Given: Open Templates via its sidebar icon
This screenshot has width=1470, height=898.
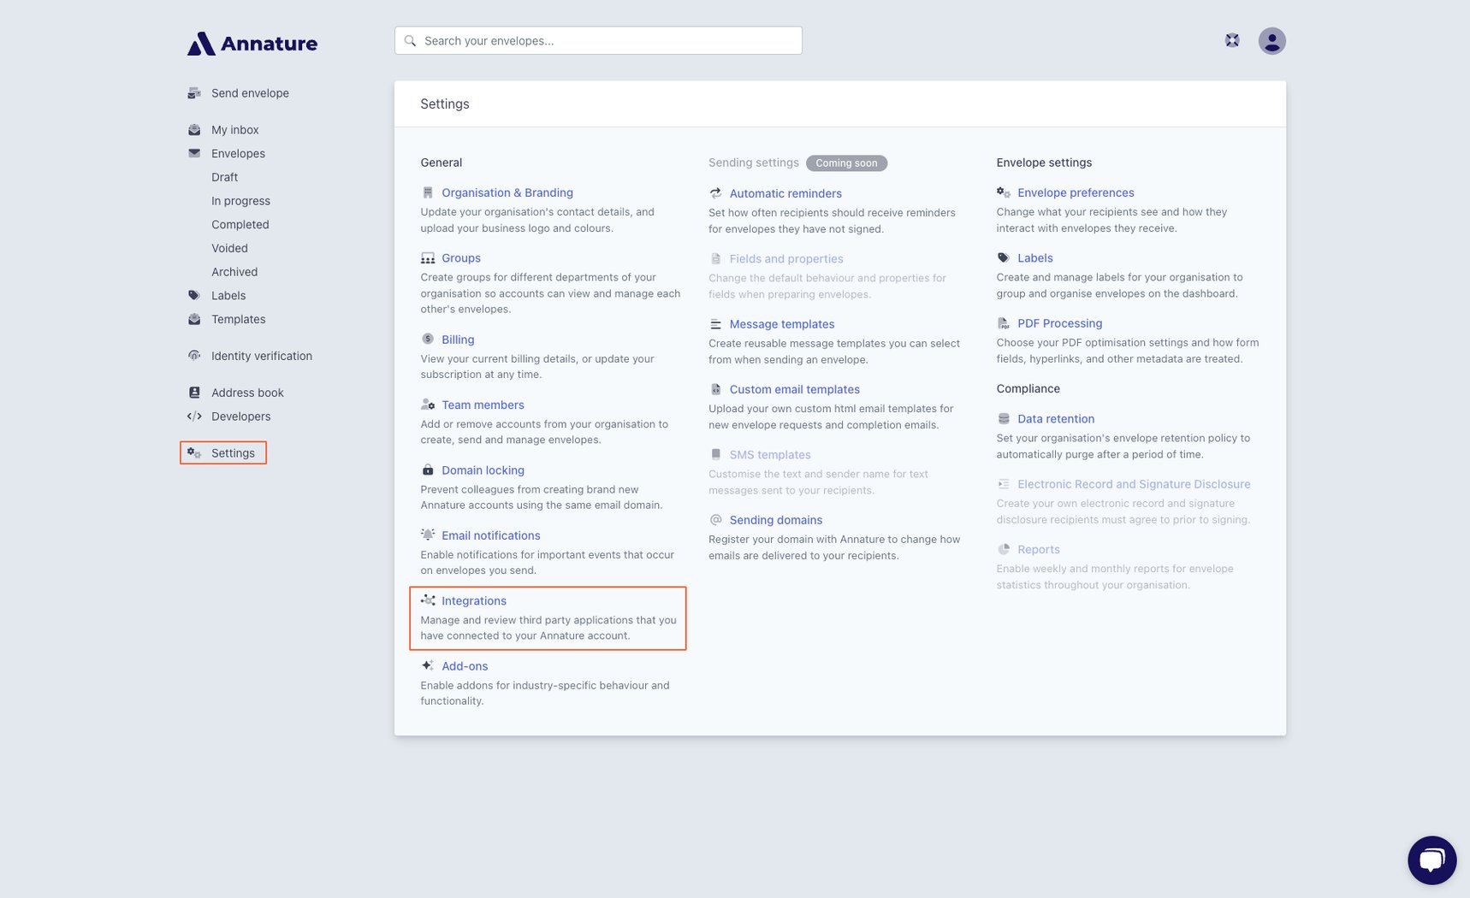Looking at the screenshot, I should tap(193, 319).
